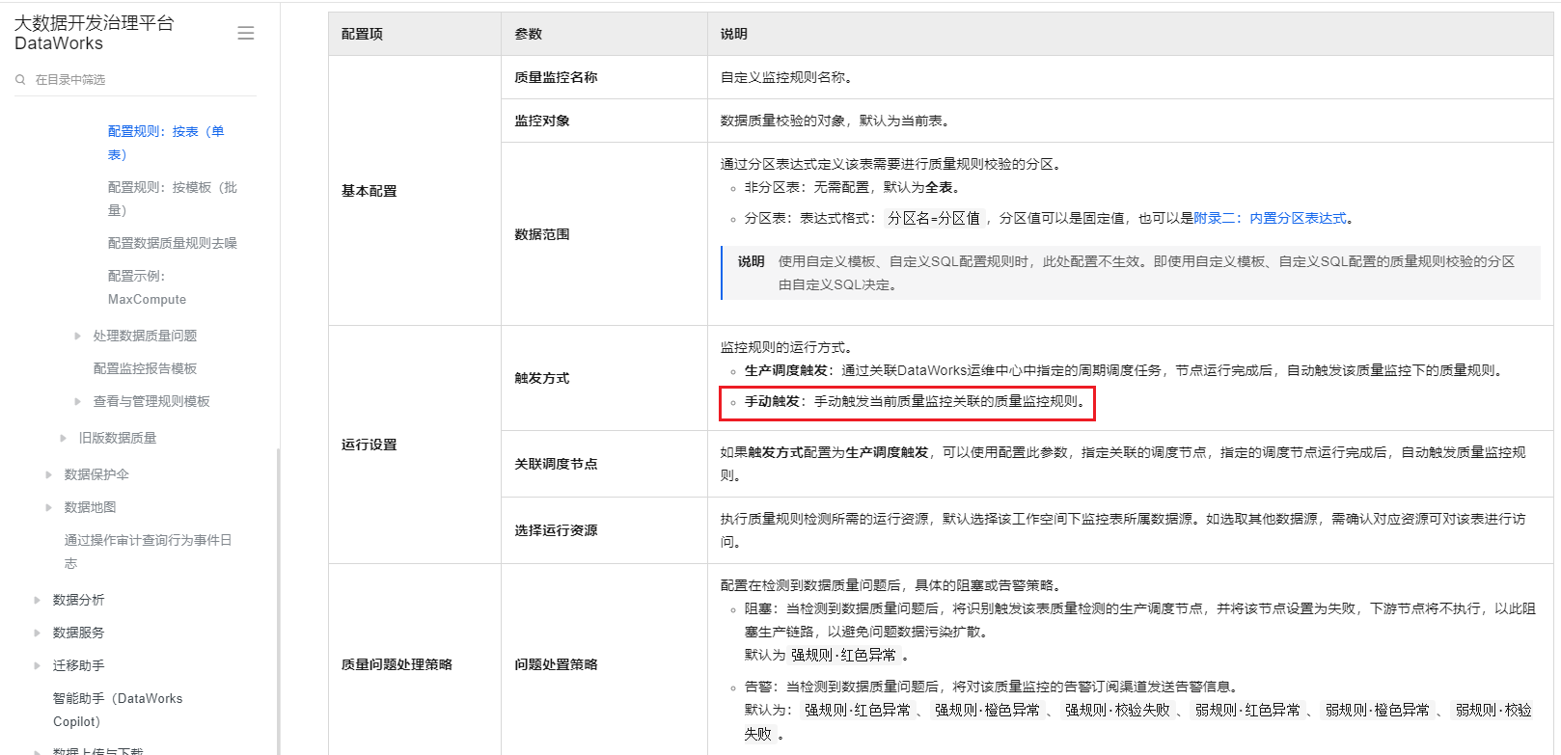The image size is (1561, 755).
Task: Open 配置示例：MaxCompute page
Action: [x=147, y=287]
